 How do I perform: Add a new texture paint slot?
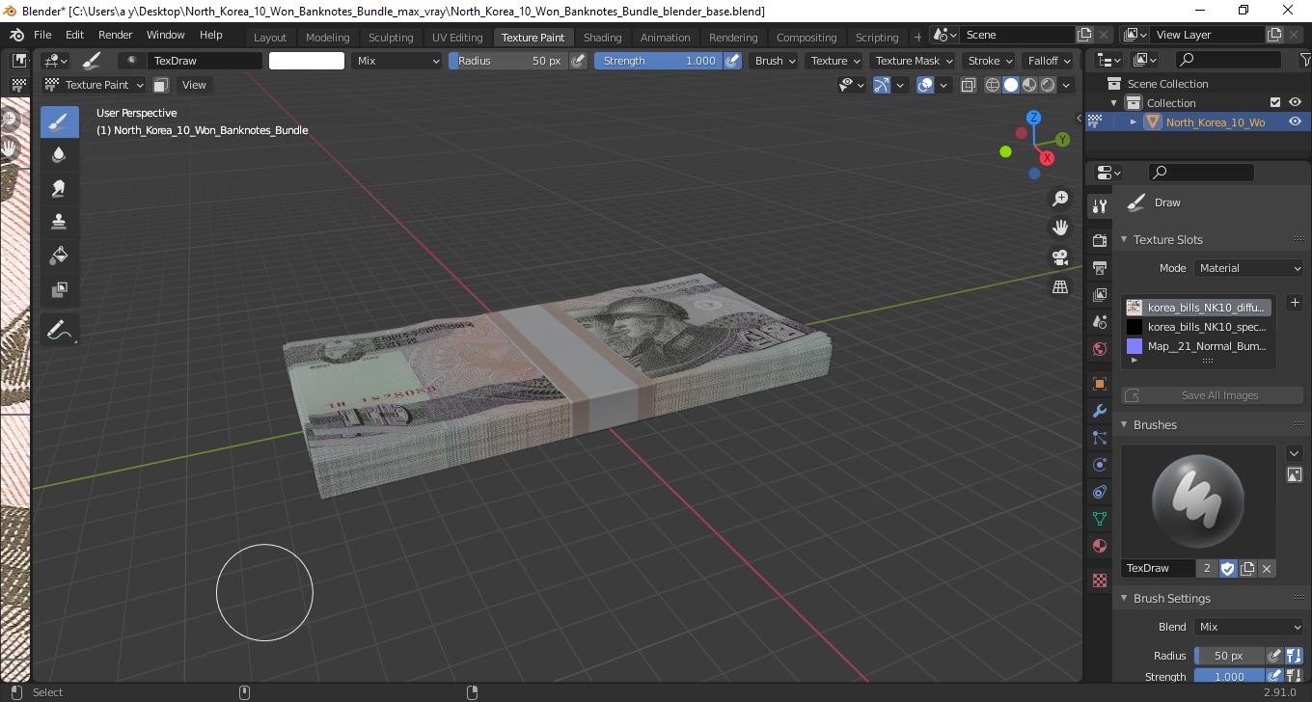1295,303
